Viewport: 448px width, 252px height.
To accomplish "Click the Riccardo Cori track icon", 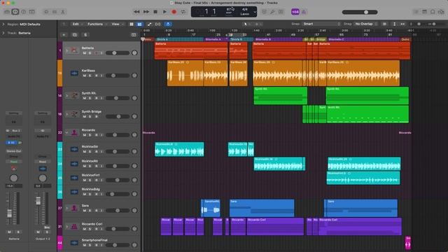I will click(74, 227).
